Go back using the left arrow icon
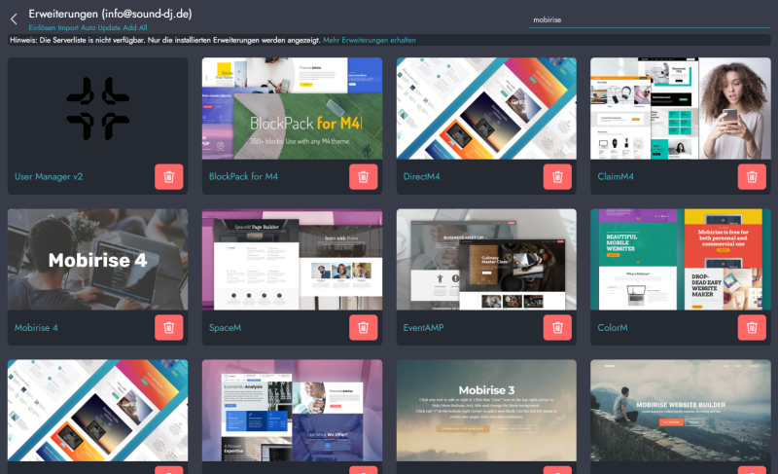The width and height of the screenshot is (778, 474). [x=14, y=19]
